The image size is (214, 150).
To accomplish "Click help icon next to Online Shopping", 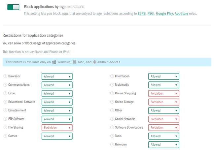I will coord(112,93).
